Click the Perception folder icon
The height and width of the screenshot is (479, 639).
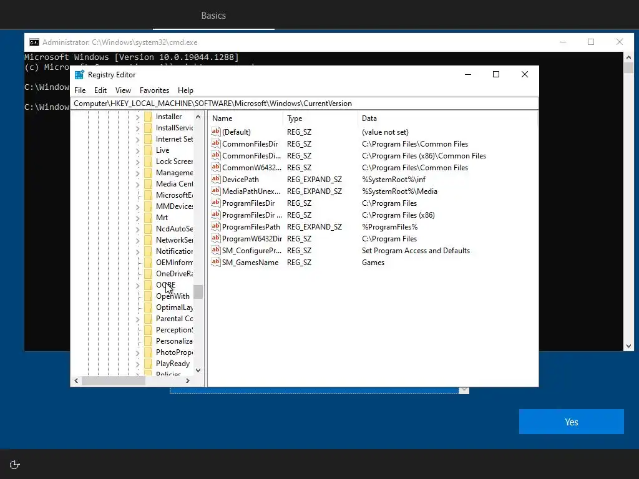148,330
